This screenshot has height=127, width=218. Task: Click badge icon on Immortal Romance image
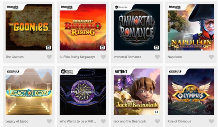tap(156, 48)
